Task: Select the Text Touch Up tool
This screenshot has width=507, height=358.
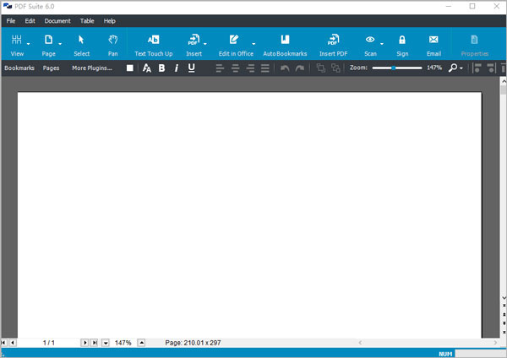Action: 154,46
